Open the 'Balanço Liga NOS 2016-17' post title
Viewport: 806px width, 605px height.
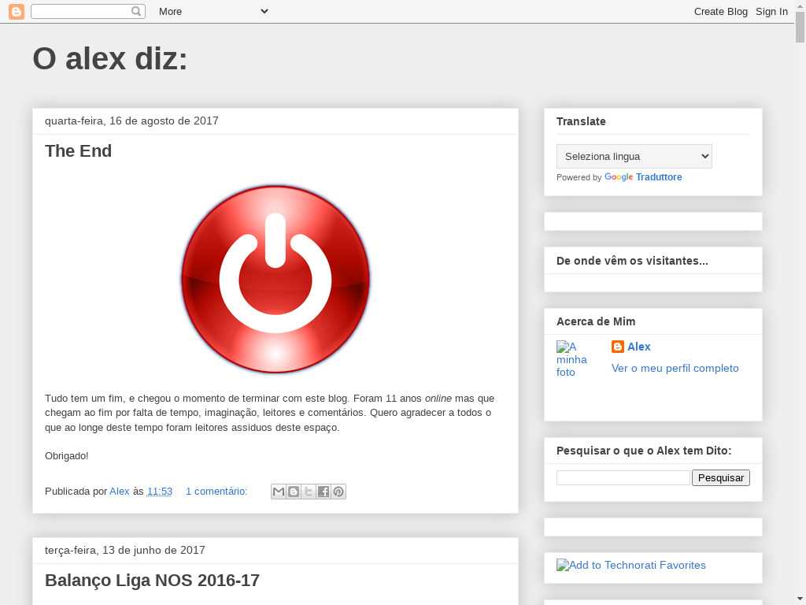(152, 581)
